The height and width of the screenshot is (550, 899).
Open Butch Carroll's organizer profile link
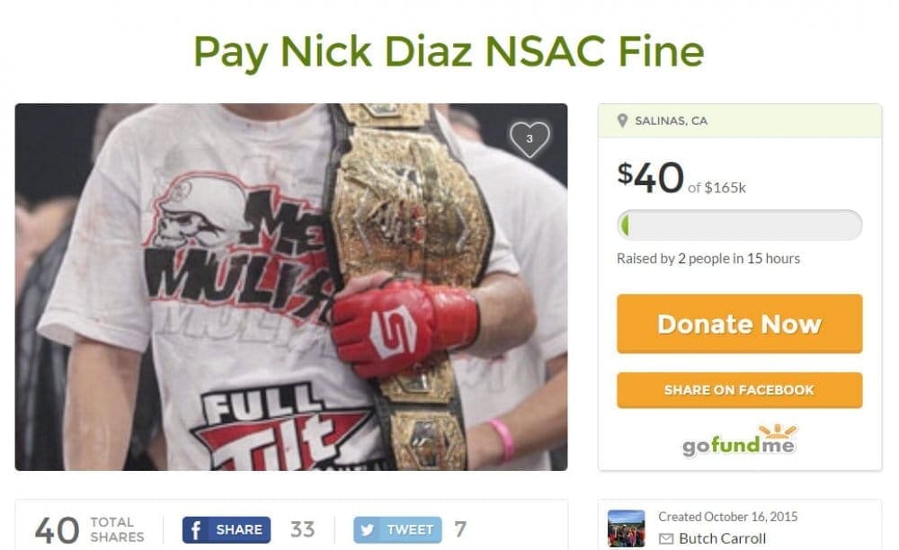click(722, 538)
